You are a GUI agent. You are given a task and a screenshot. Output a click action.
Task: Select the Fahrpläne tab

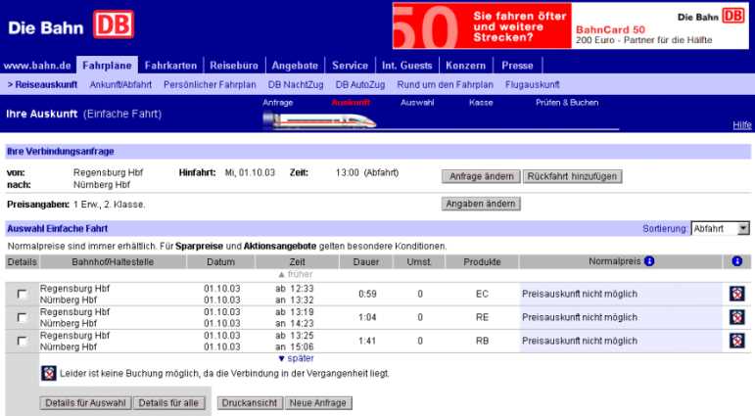107,66
